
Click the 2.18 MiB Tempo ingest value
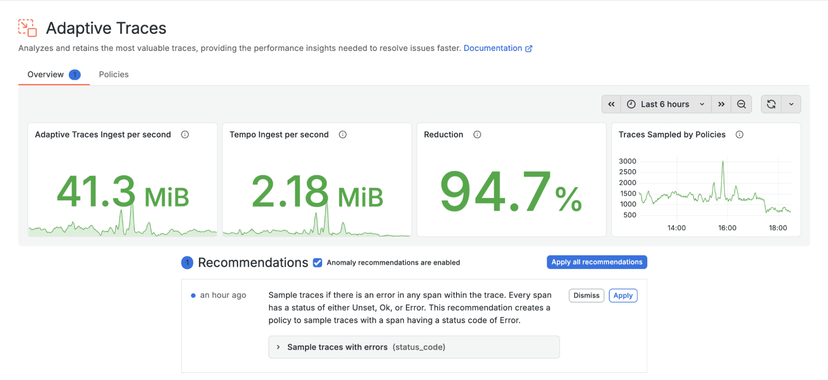click(x=317, y=192)
